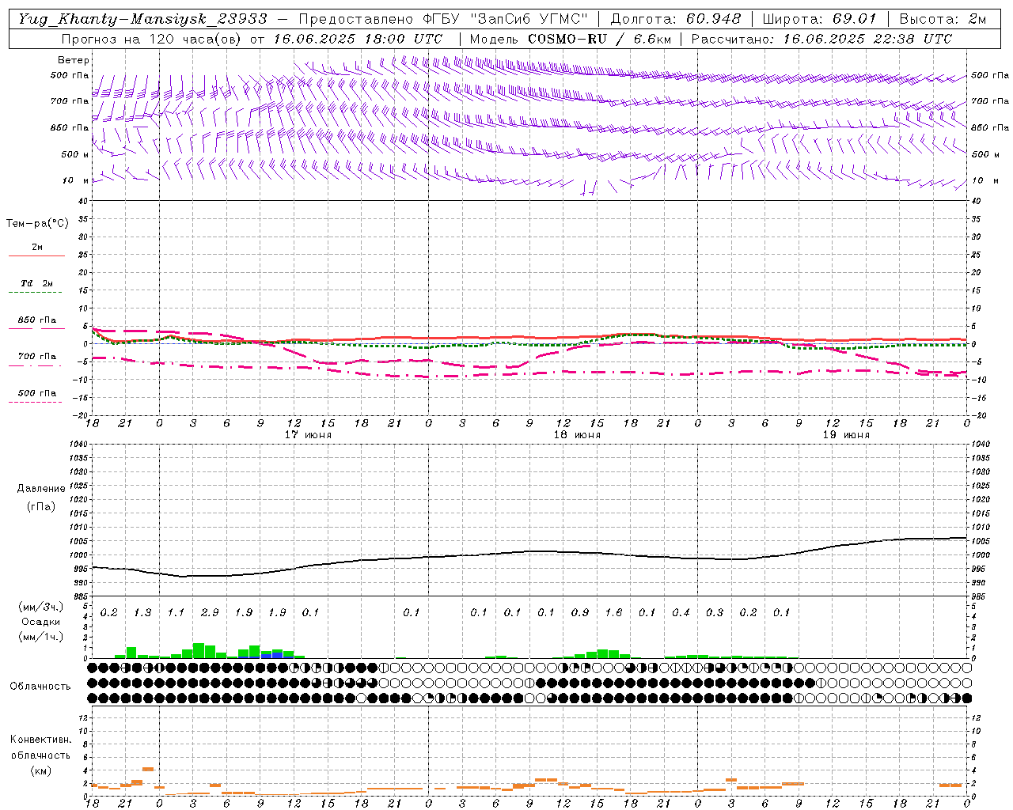1013x810 pixels.
Task: Select the 0.4 precipitation value
Action: (681, 613)
